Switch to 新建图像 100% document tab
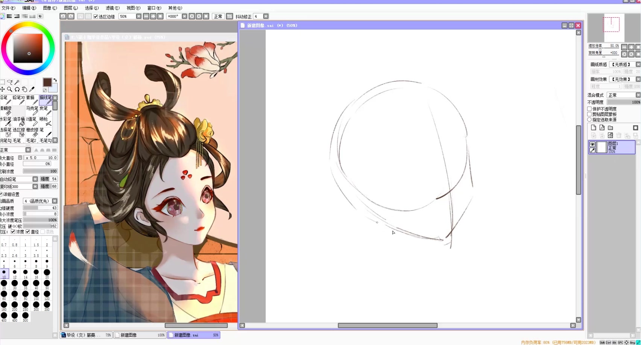Viewport: 641px width, 345px height. (x=140, y=335)
